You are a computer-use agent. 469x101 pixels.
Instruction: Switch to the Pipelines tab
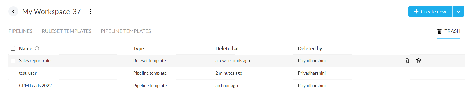point(20,31)
